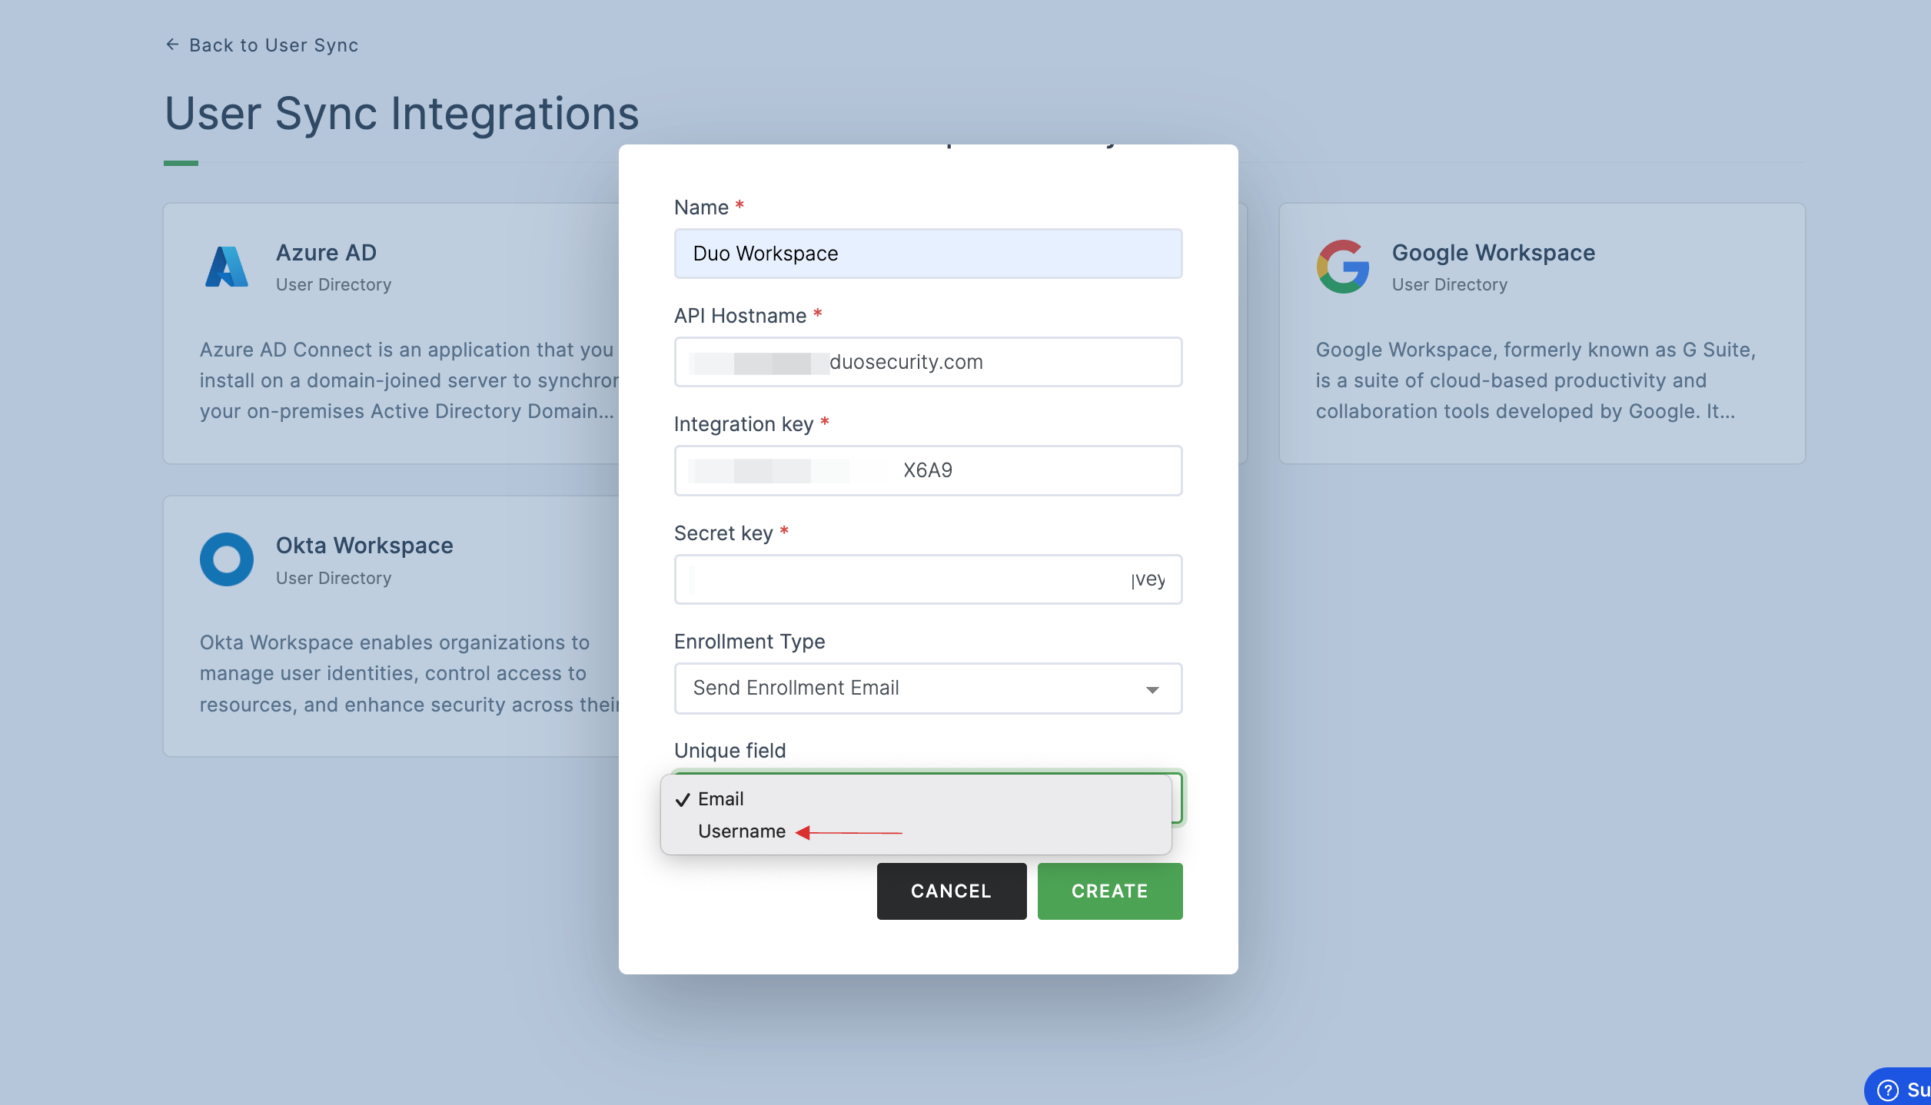Open the Okta Workspace card title
The height and width of the screenshot is (1105, 1931).
[364, 546]
